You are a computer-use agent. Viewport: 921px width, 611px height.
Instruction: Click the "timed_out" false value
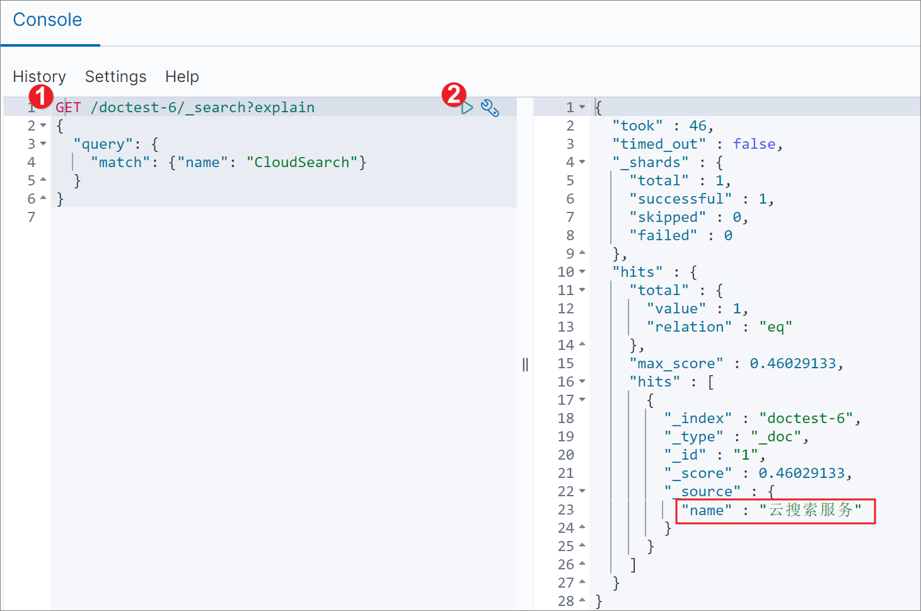[754, 144]
